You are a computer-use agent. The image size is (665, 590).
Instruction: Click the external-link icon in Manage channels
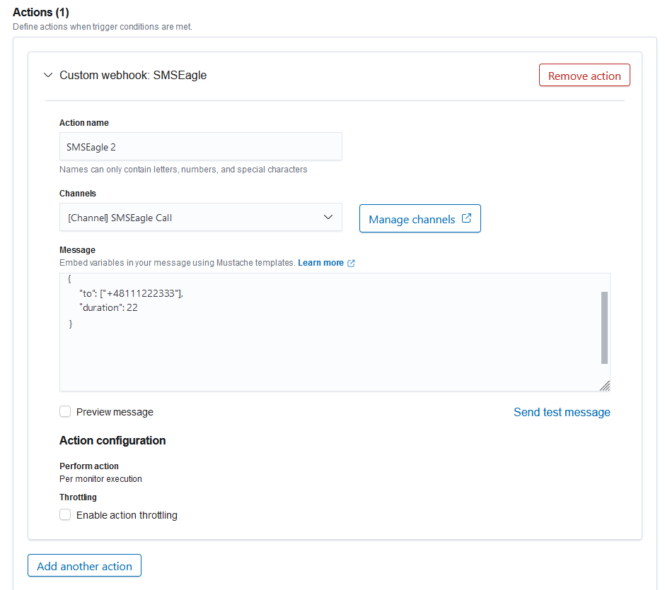[466, 218]
